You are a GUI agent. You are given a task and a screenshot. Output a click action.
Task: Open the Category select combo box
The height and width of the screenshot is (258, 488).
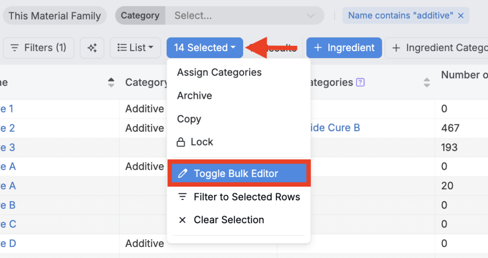pos(244,16)
